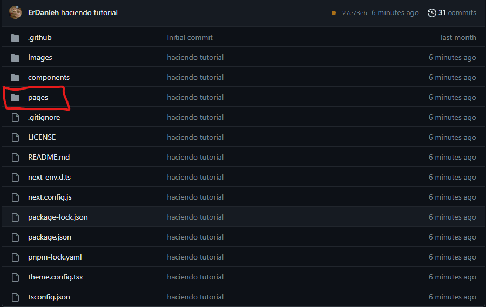This screenshot has height=307, width=486.
Task: Click the next-env.d.ts file icon
Action: 15,178
